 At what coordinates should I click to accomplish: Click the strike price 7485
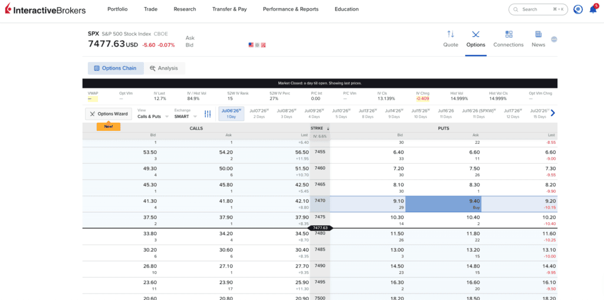click(x=320, y=249)
